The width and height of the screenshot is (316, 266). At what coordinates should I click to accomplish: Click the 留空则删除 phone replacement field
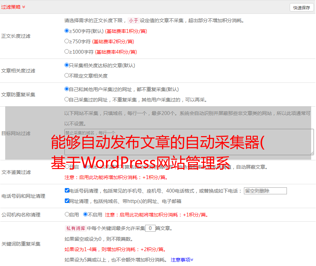265,191
